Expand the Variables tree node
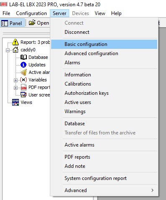The image size is (166, 200). tap(16, 80)
